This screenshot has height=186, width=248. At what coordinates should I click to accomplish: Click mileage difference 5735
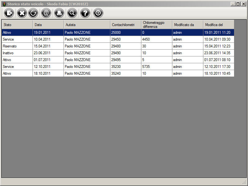point(157,66)
